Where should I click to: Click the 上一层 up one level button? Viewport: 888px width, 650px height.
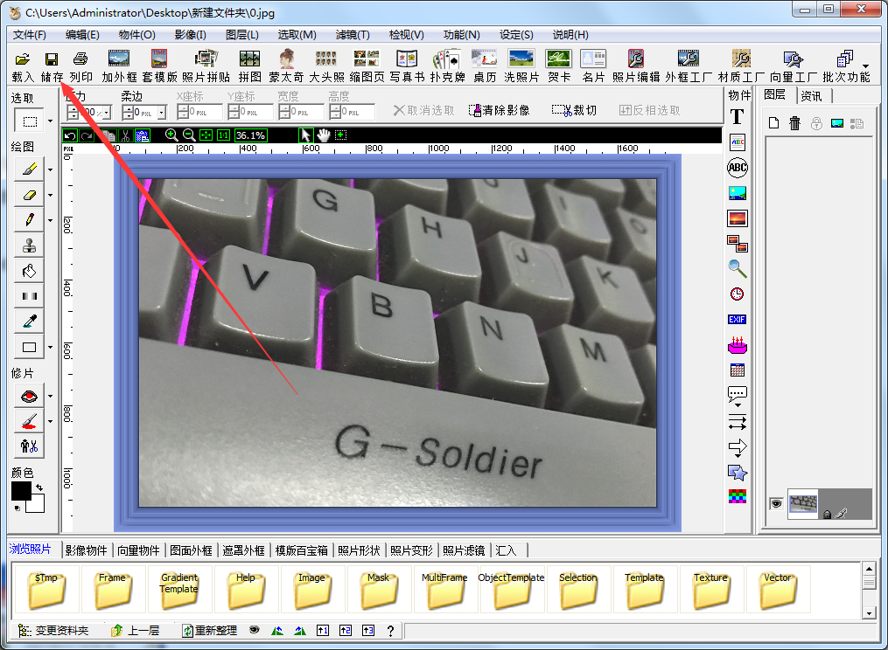pyautogui.click(x=135, y=630)
